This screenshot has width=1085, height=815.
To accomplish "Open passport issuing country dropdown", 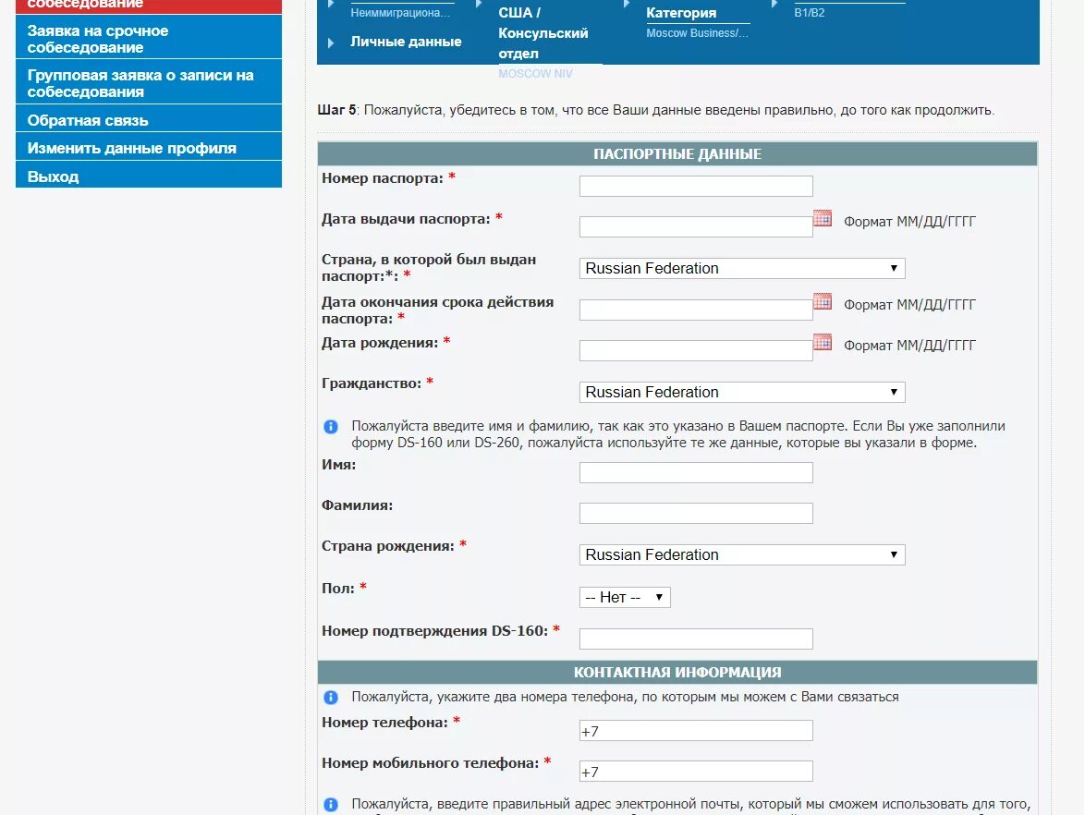I will point(742,269).
